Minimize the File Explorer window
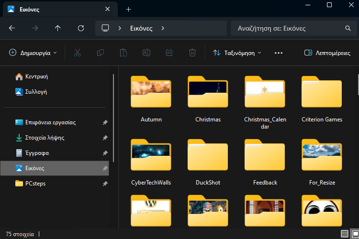Screen dimensions: 359x239 pos(308,5)
